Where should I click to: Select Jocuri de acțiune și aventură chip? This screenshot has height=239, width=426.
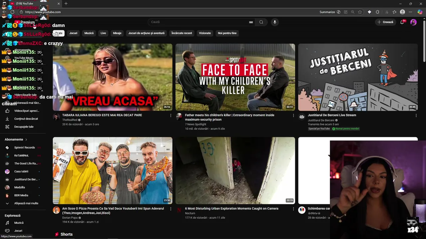coord(146,33)
